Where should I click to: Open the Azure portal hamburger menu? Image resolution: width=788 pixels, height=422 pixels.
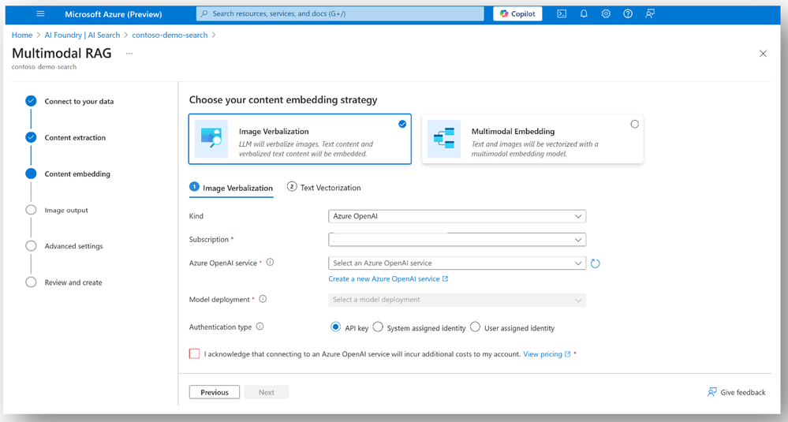[x=41, y=13]
